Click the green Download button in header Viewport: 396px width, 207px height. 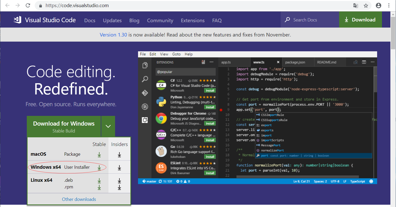pyautogui.click(x=361, y=20)
